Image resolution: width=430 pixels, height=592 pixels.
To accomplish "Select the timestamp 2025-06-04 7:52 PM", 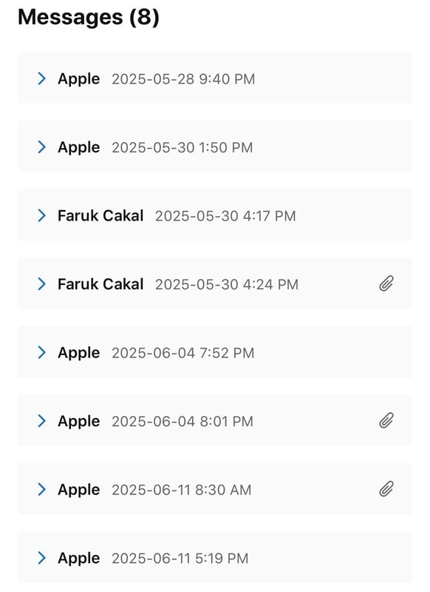I will pyautogui.click(x=183, y=353).
